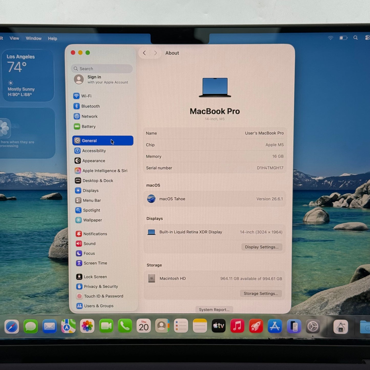Image resolution: width=370 pixels, height=370 pixels.
Task: Launch Safari from the Dock
Action: pyautogui.click(x=12, y=327)
